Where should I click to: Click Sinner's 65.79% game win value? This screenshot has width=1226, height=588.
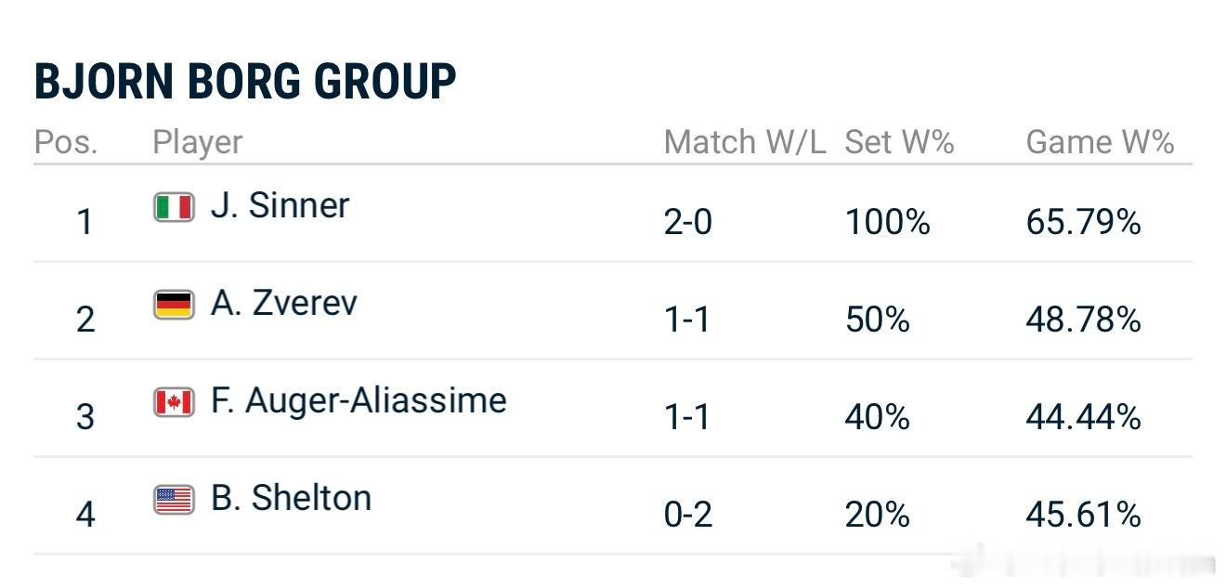(x=1083, y=223)
